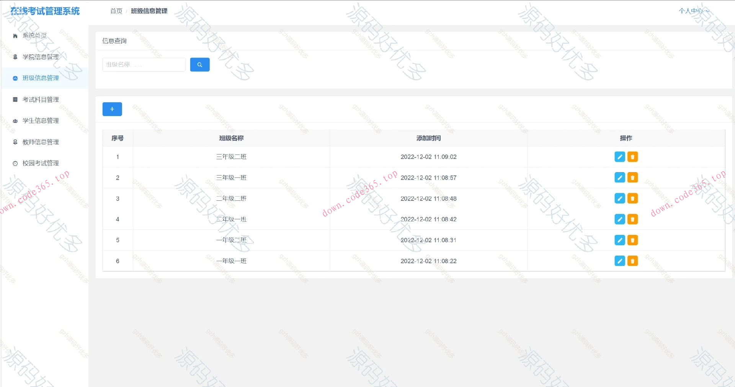Click the delete trash icon for 三年级一班
Screen dimensions: 735x387
click(x=632, y=177)
